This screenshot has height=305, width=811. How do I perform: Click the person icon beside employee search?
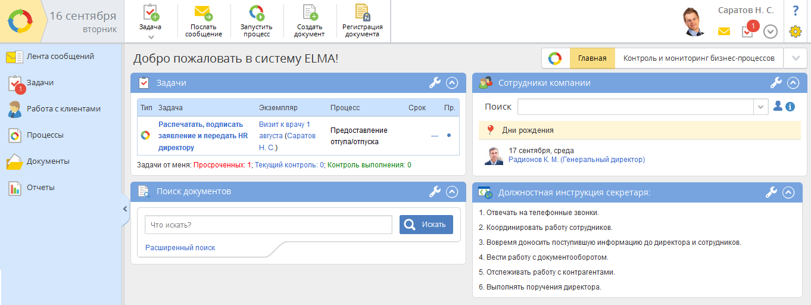point(778,106)
